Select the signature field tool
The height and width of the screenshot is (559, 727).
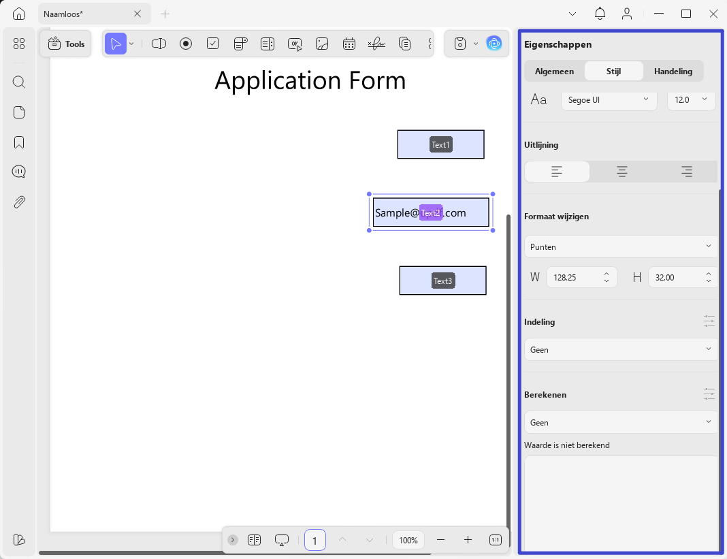[x=376, y=44]
